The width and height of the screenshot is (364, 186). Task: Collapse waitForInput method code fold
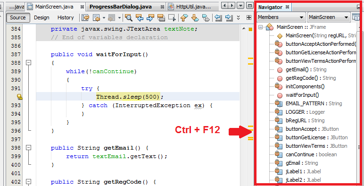click(x=29, y=62)
